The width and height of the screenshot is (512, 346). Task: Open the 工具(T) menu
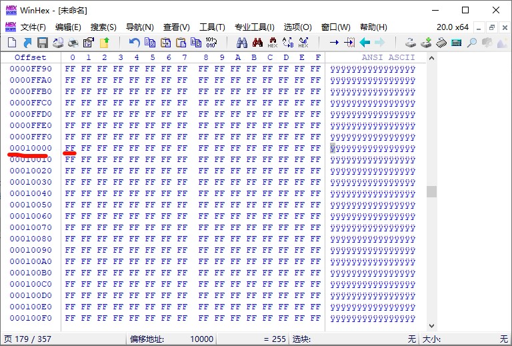(212, 27)
